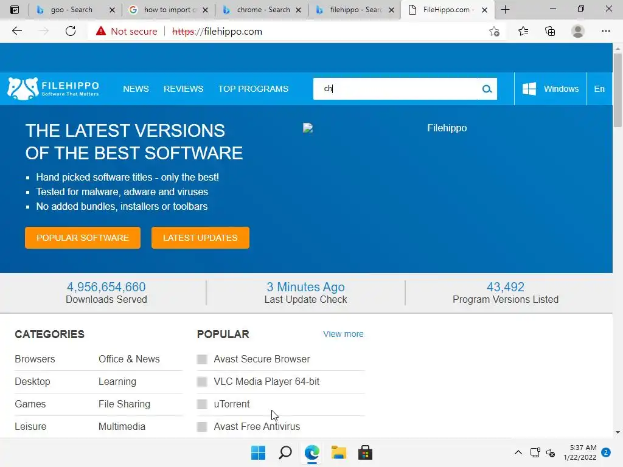Close the how to import tab
The image size is (623, 467).
205,10
